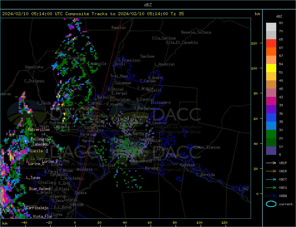The height and width of the screenshot is (227, 296).
Task: Click the 'L_Tunas' station label
Action: (x=33, y=178)
